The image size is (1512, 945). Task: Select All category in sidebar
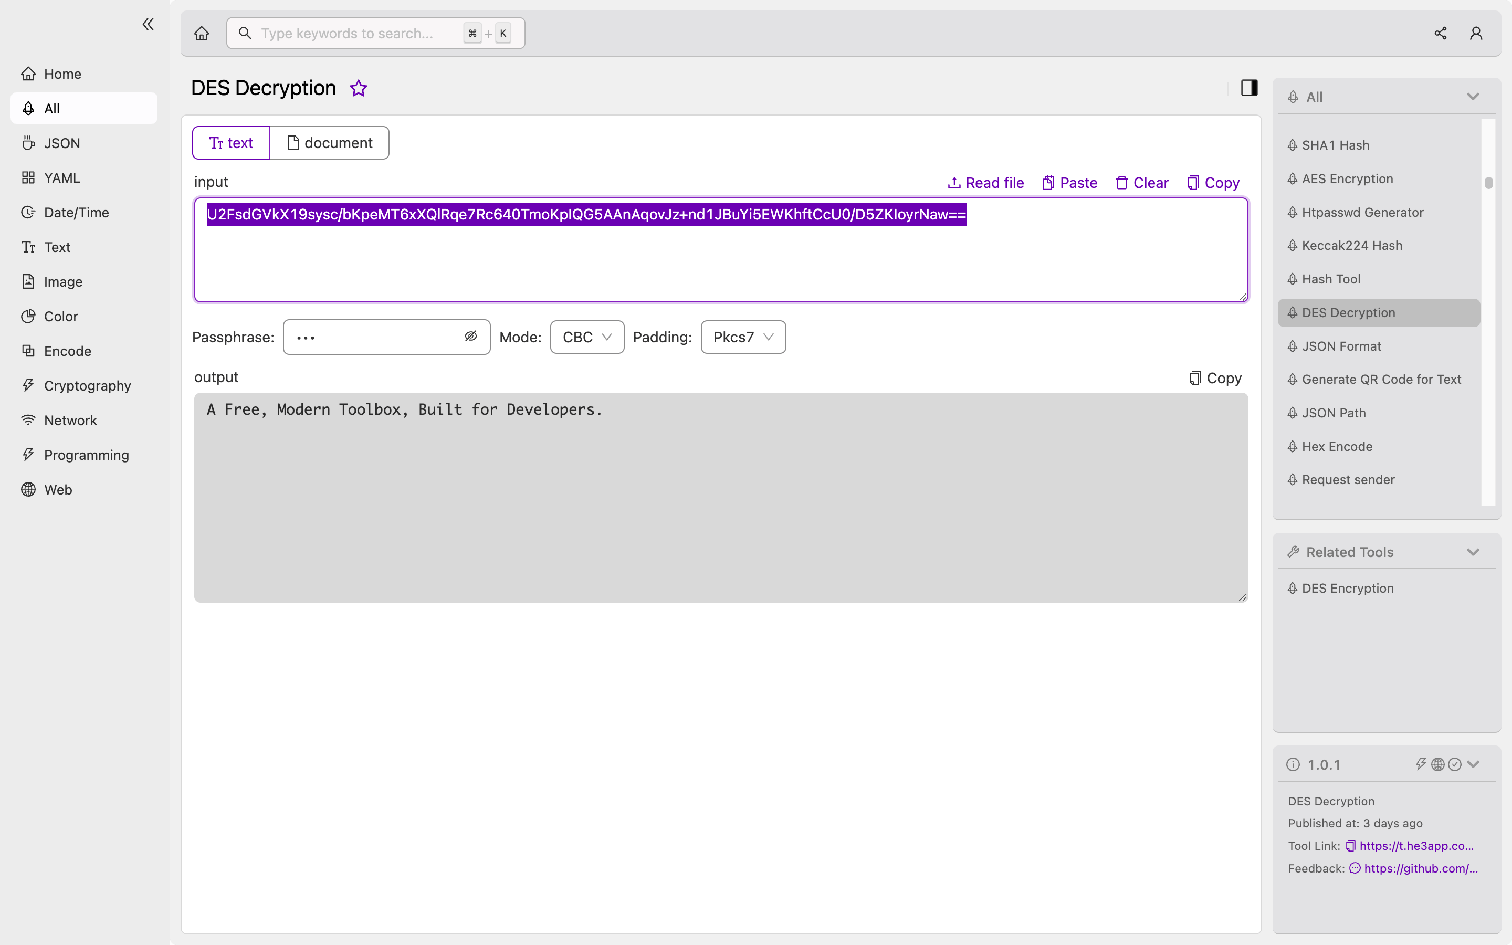coord(83,108)
